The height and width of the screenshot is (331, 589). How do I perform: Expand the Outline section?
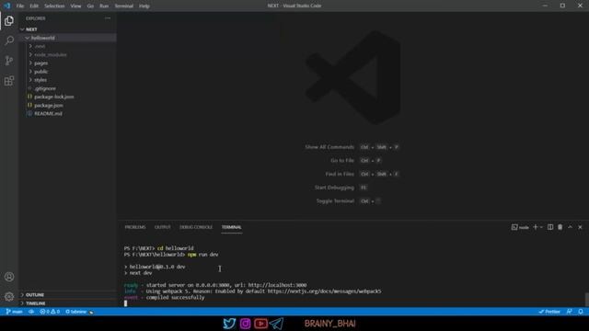click(67, 294)
